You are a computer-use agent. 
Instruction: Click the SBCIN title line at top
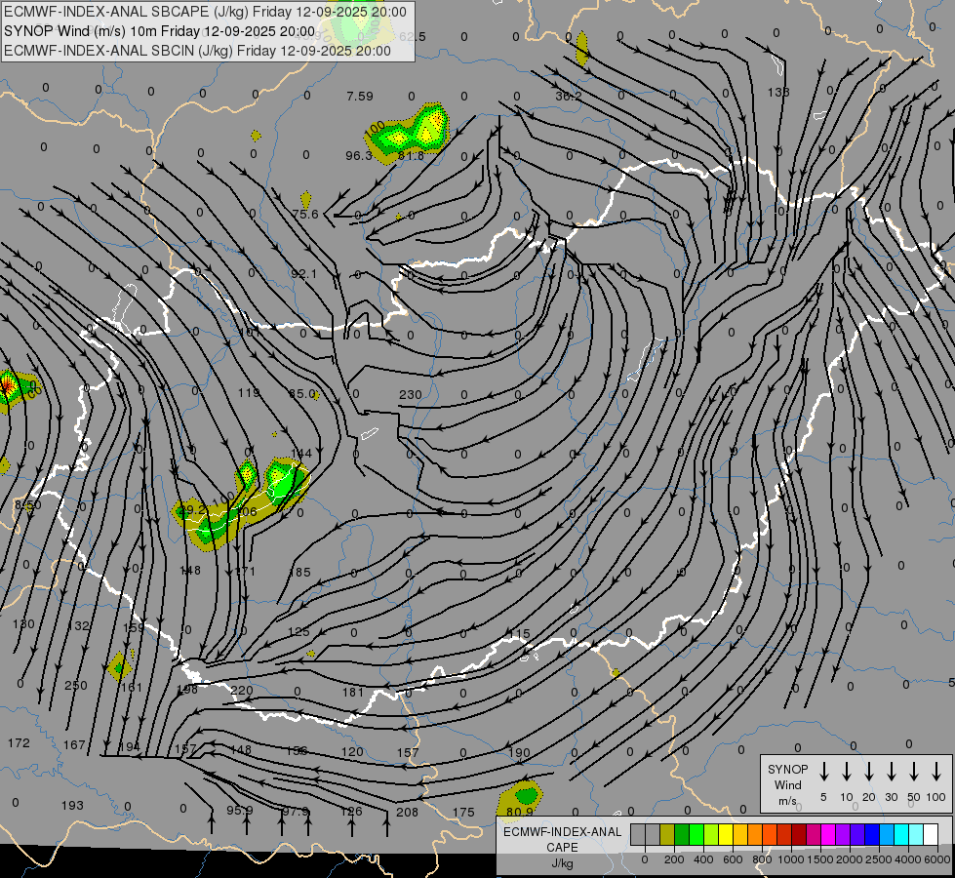[197, 51]
